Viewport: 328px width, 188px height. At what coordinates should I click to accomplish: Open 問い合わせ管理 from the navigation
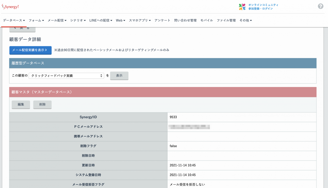click(185, 20)
